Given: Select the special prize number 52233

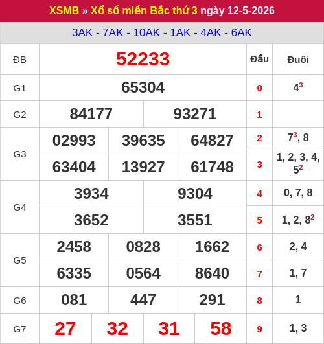Looking at the screenshot, I should coord(143,59).
